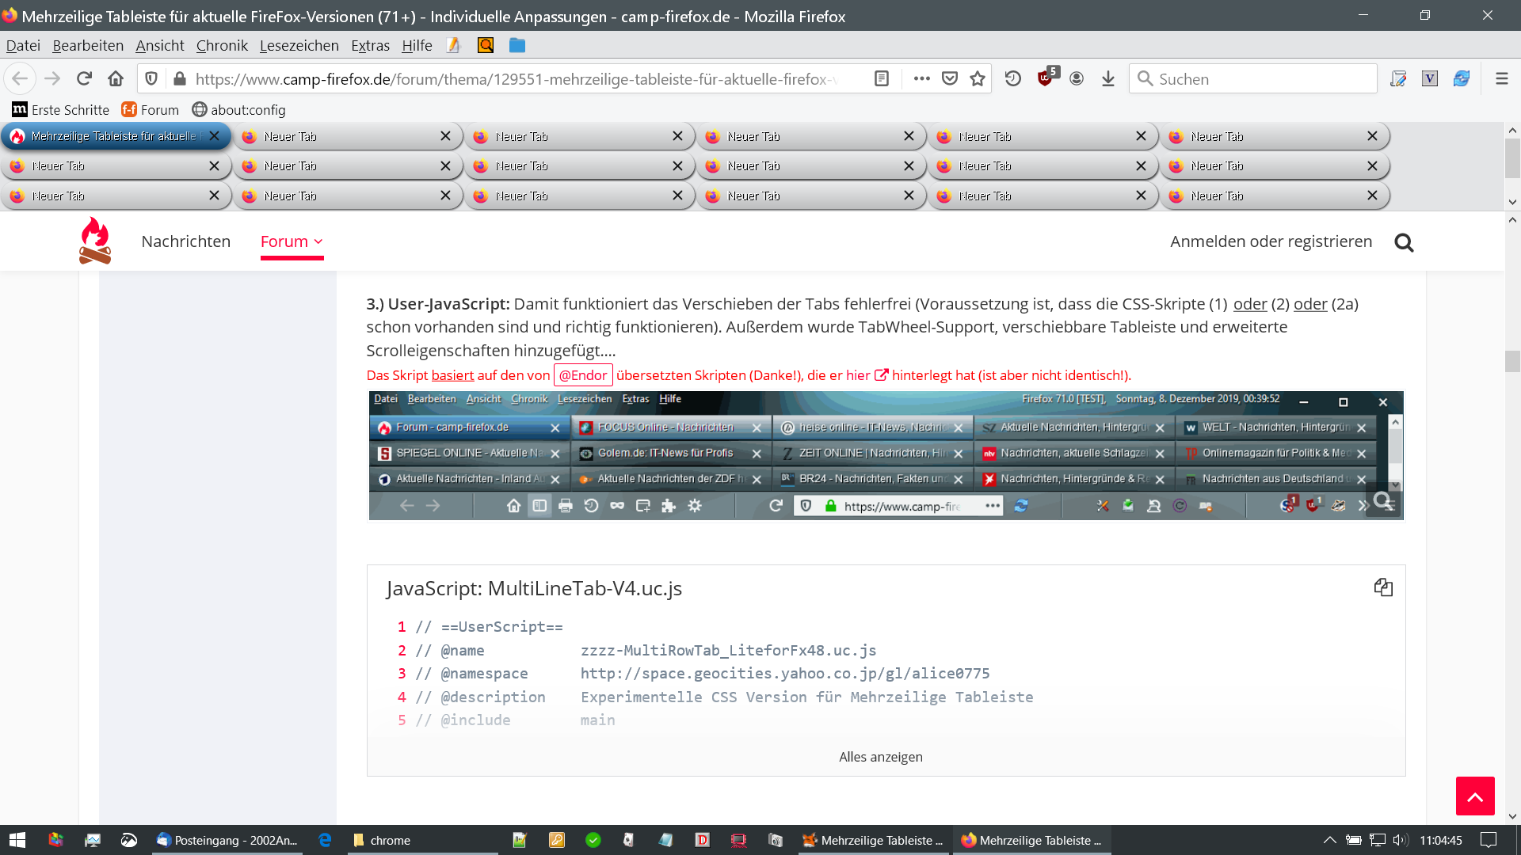Go to the browser home page
This screenshot has width=1521, height=855.
tap(116, 78)
